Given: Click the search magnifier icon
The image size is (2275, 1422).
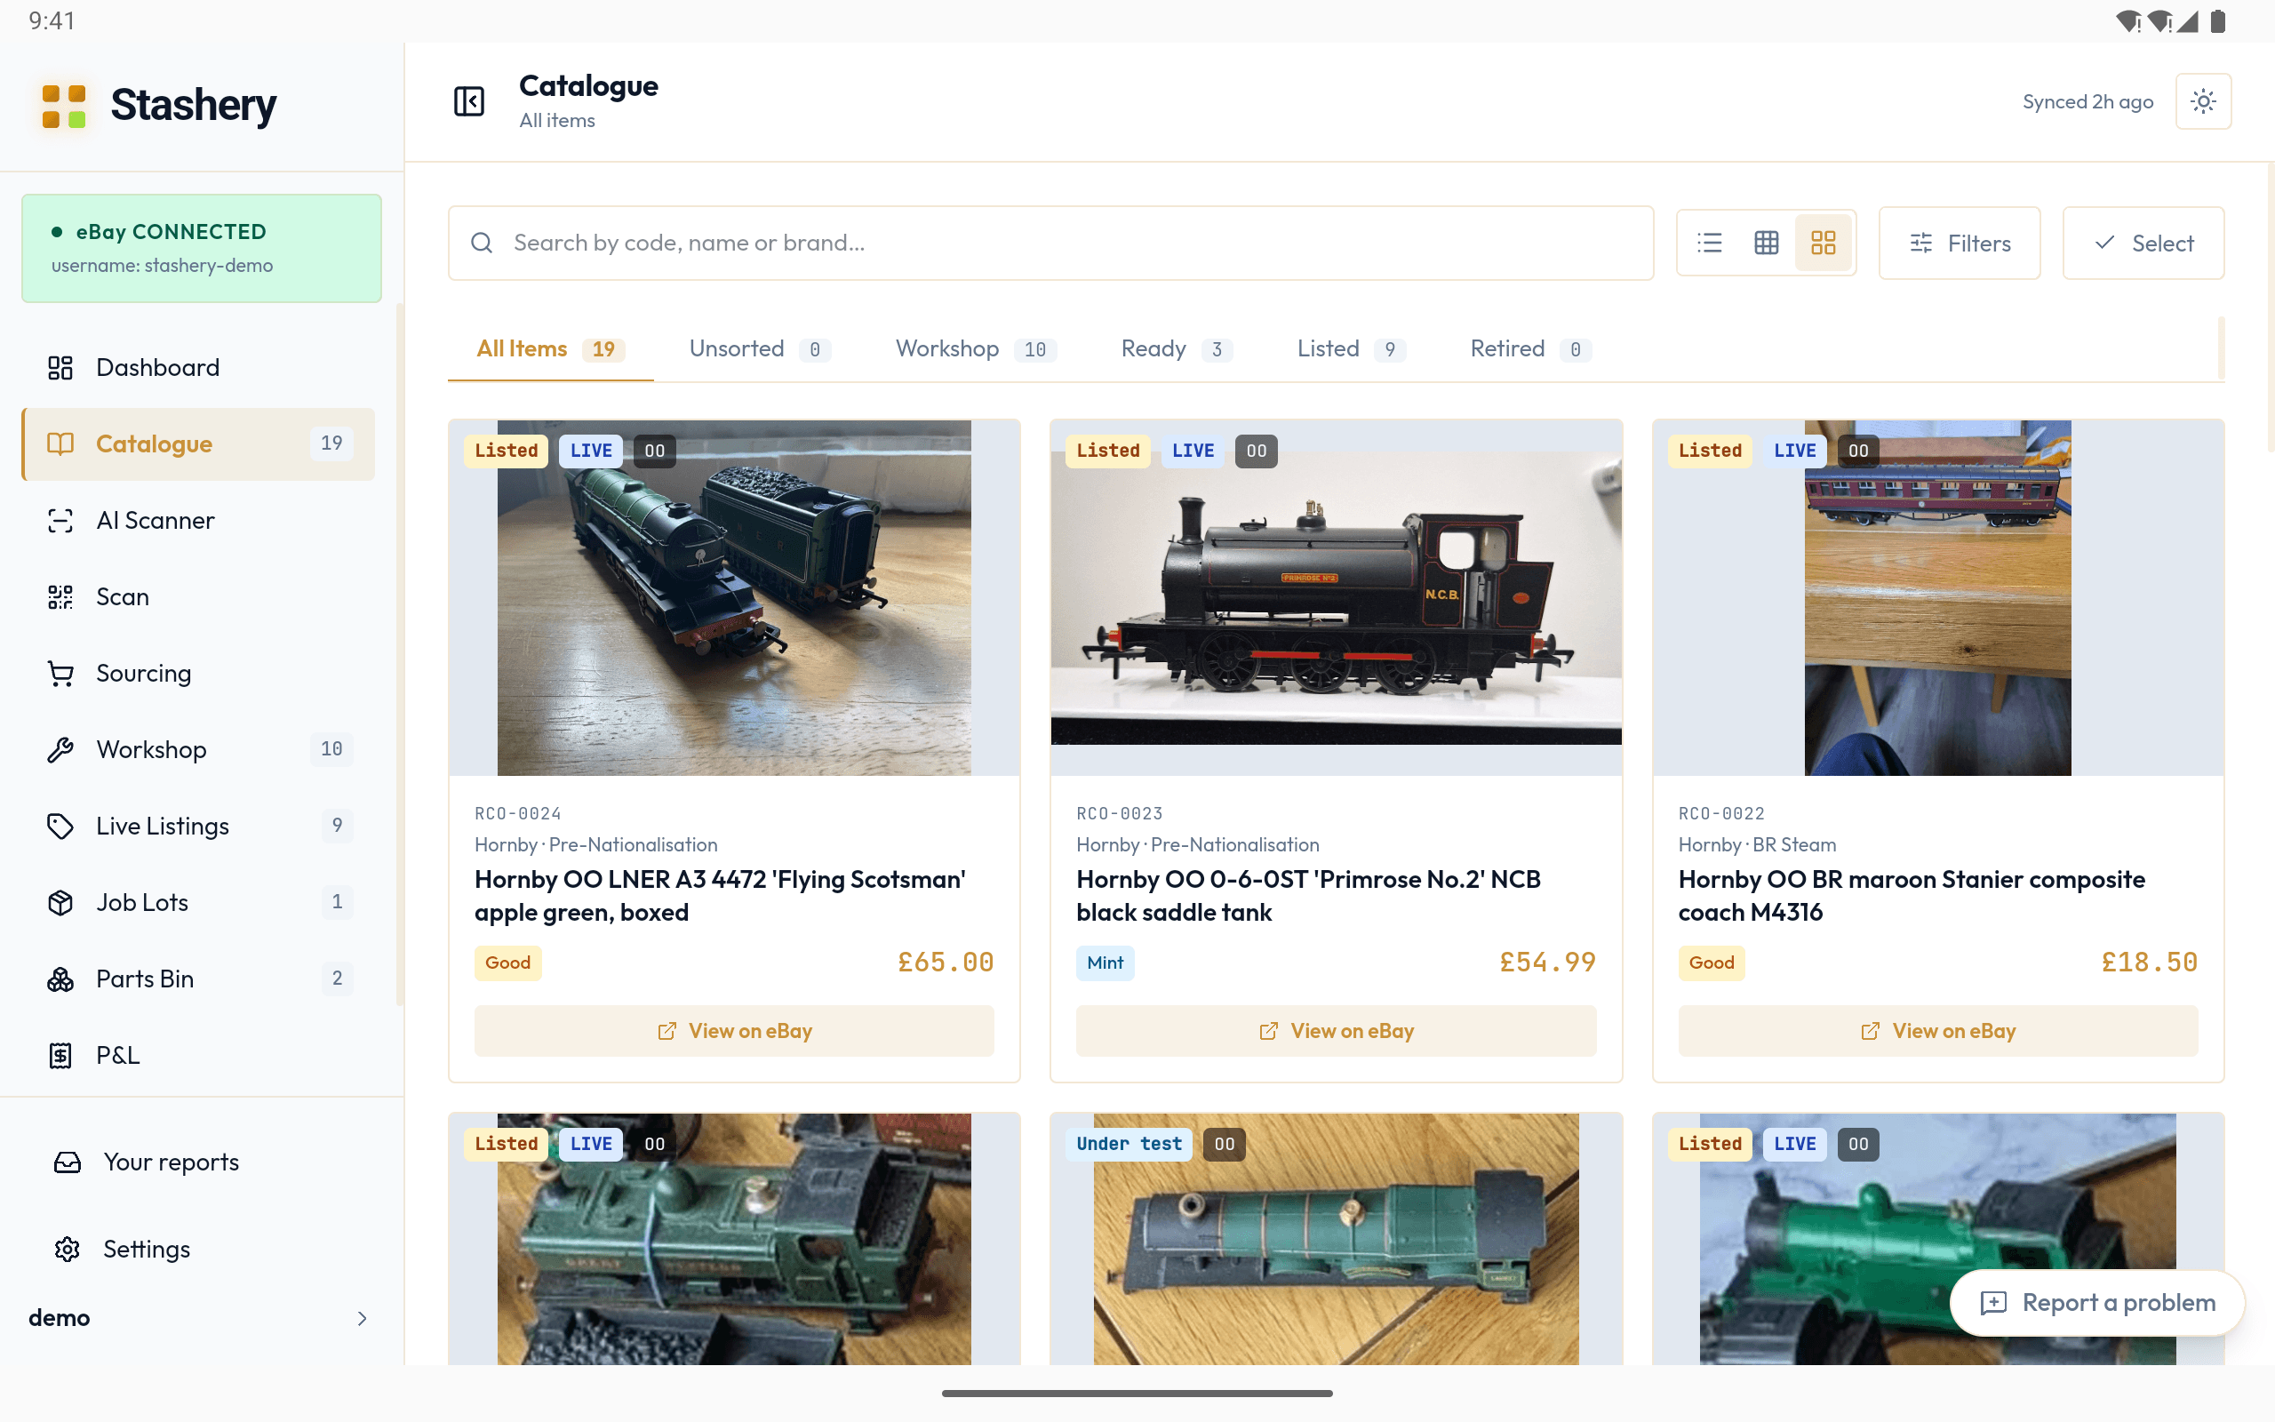Looking at the screenshot, I should click(x=483, y=244).
